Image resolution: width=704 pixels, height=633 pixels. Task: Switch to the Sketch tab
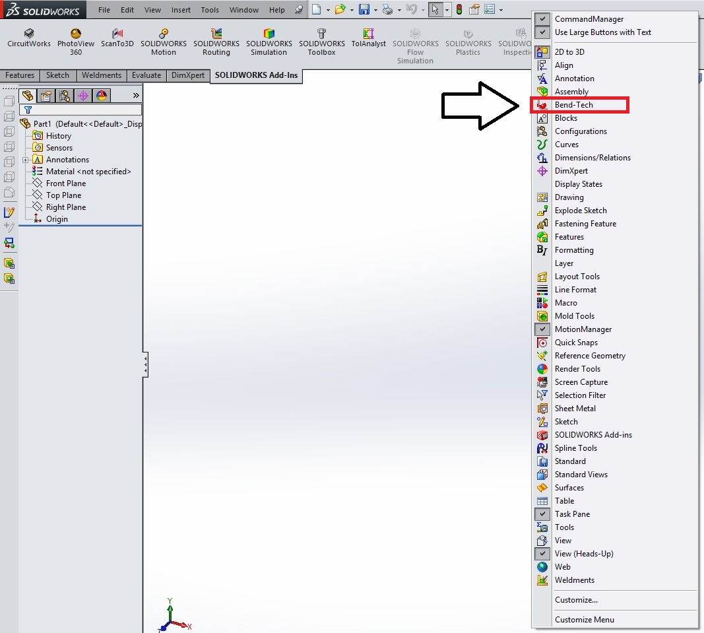(x=57, y=75)
